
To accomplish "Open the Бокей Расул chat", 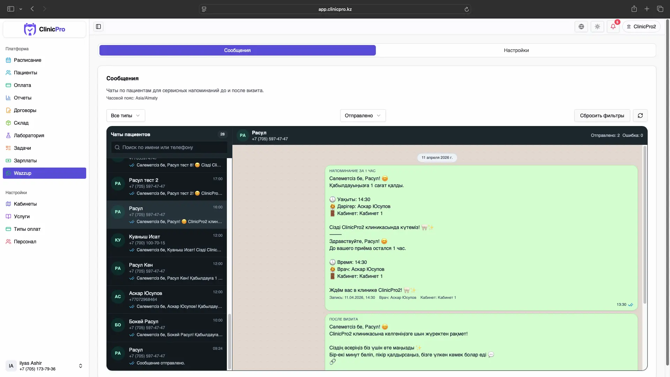I will point(167,328).
